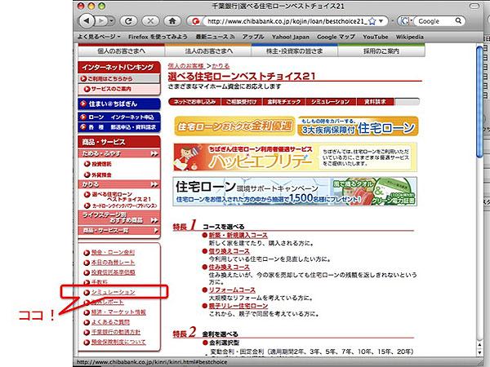
Task: Open the 新築・新規購入コース link
Action: [238, 236]
